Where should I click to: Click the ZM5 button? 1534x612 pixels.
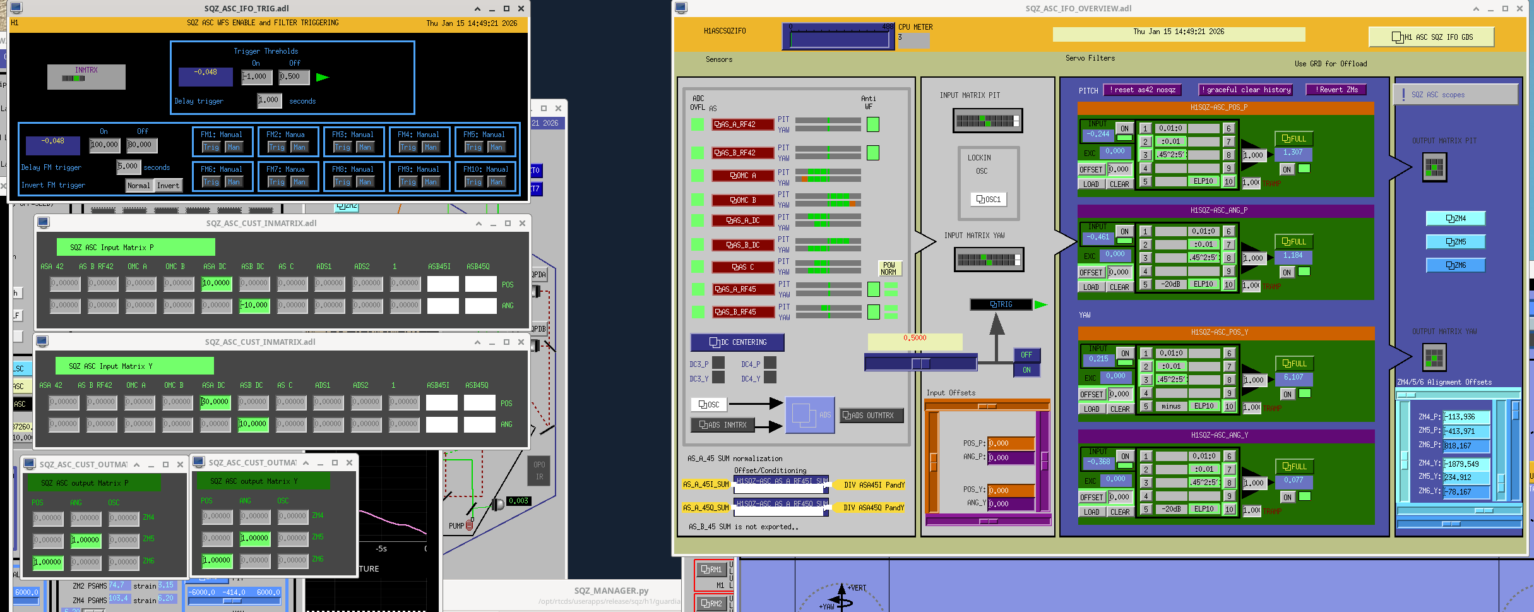click(1455, 242)
